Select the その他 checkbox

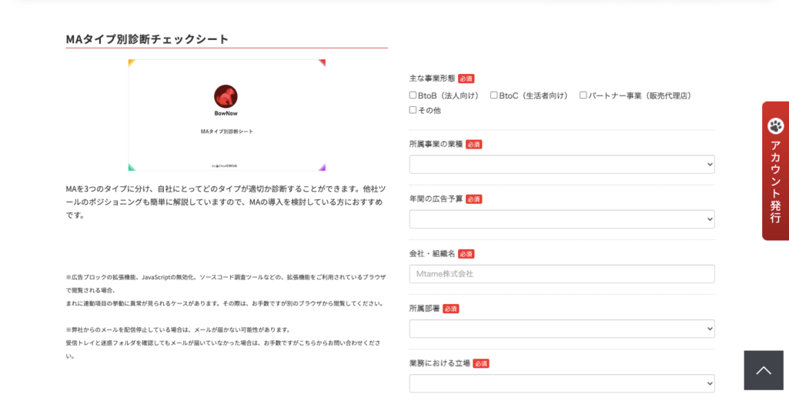(x=413, y=110)
